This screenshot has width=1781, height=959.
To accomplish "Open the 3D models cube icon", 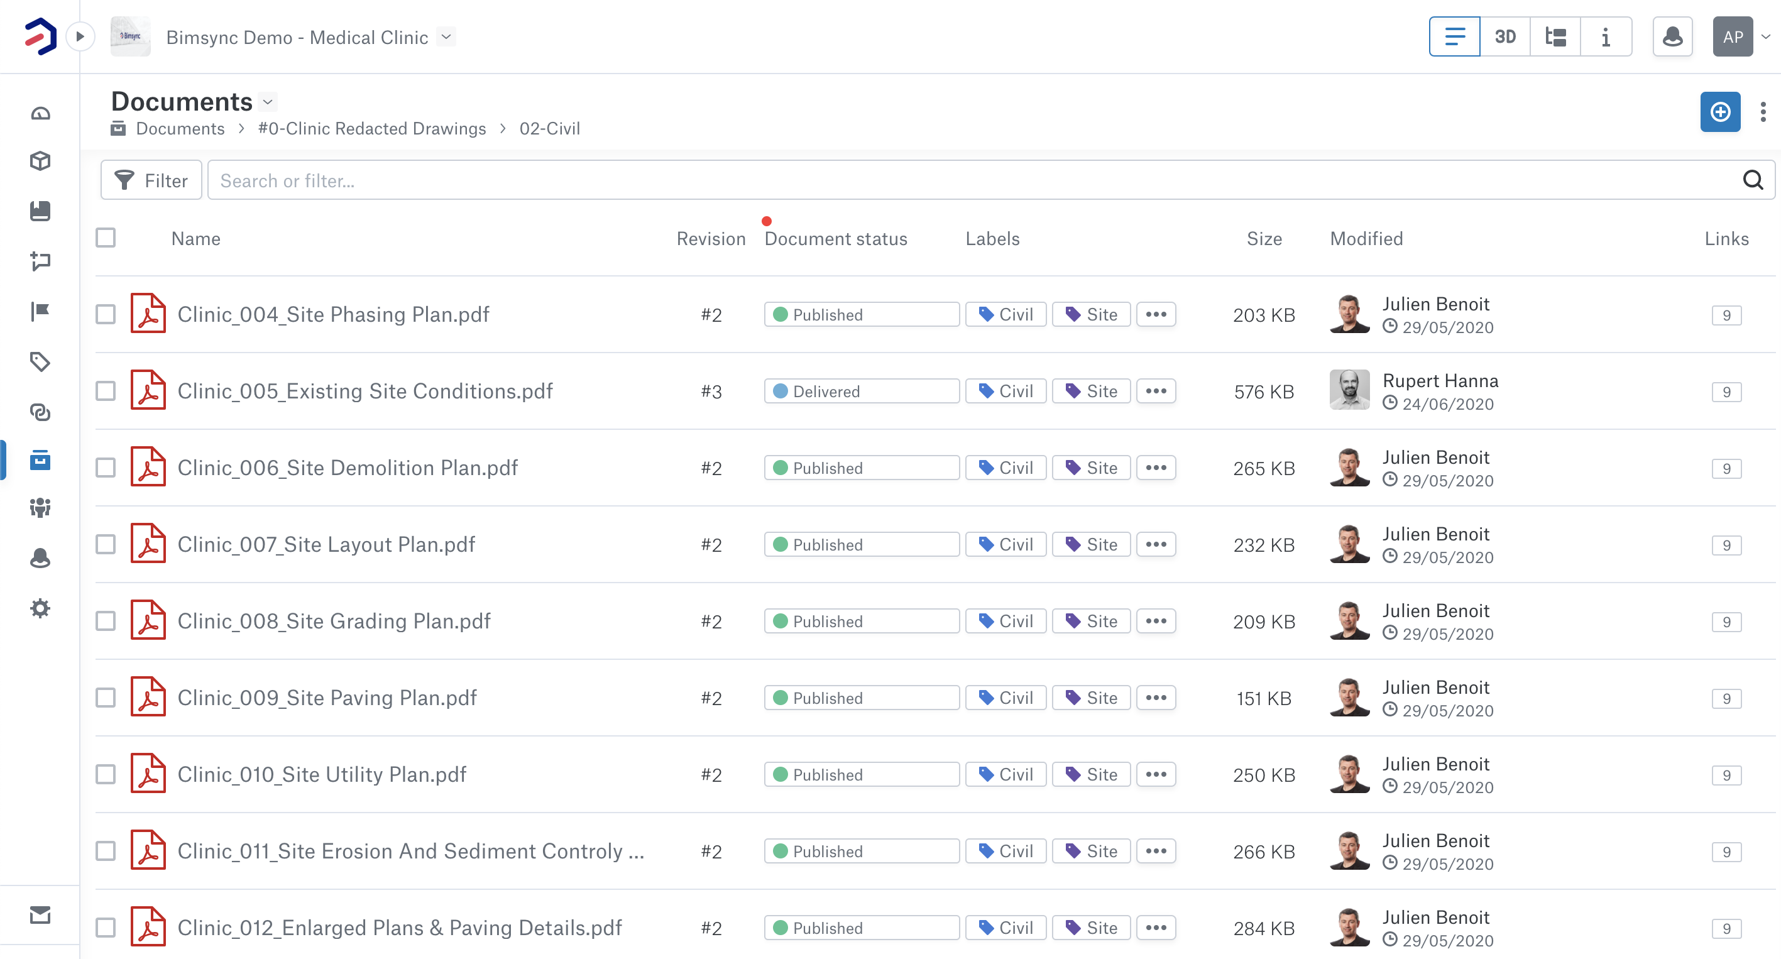I will click(x=40, y=161).
